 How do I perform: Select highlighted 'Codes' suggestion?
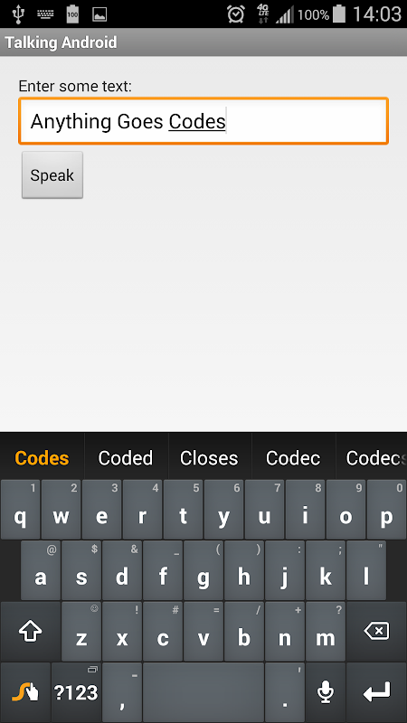pyautogui.click(x=42, y=458)
